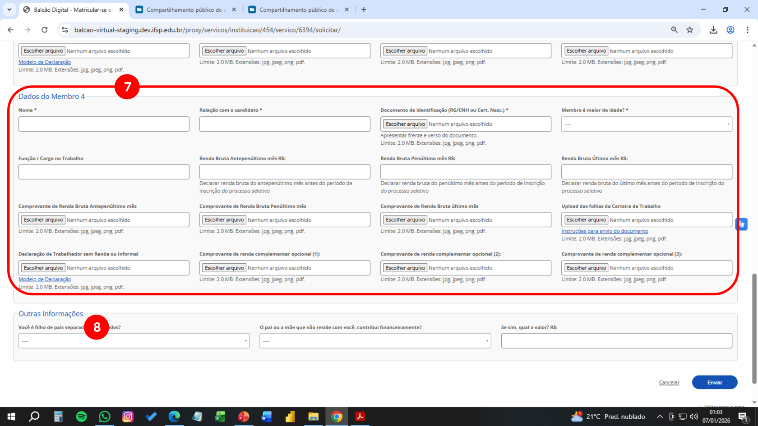Open the site information icon in address bar
Image resolution: width=758 pixels, height=426 pixels.
65,30
